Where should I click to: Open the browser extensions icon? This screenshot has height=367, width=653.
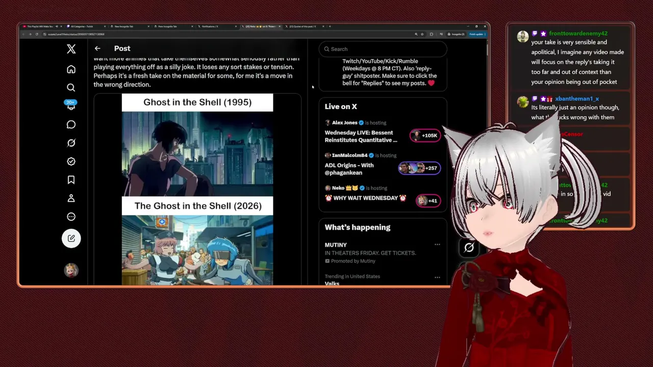(x=431, y=34)
